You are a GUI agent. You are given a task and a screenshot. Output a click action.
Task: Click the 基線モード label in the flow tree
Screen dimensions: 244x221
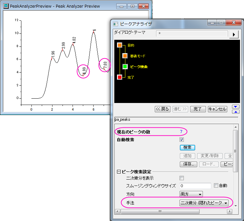(138, 56)
